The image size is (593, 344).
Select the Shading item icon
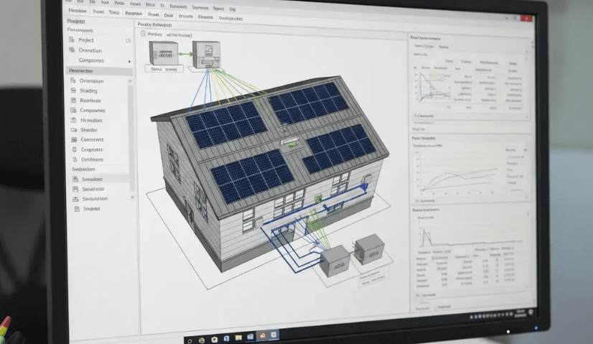(x=73, y=91)
